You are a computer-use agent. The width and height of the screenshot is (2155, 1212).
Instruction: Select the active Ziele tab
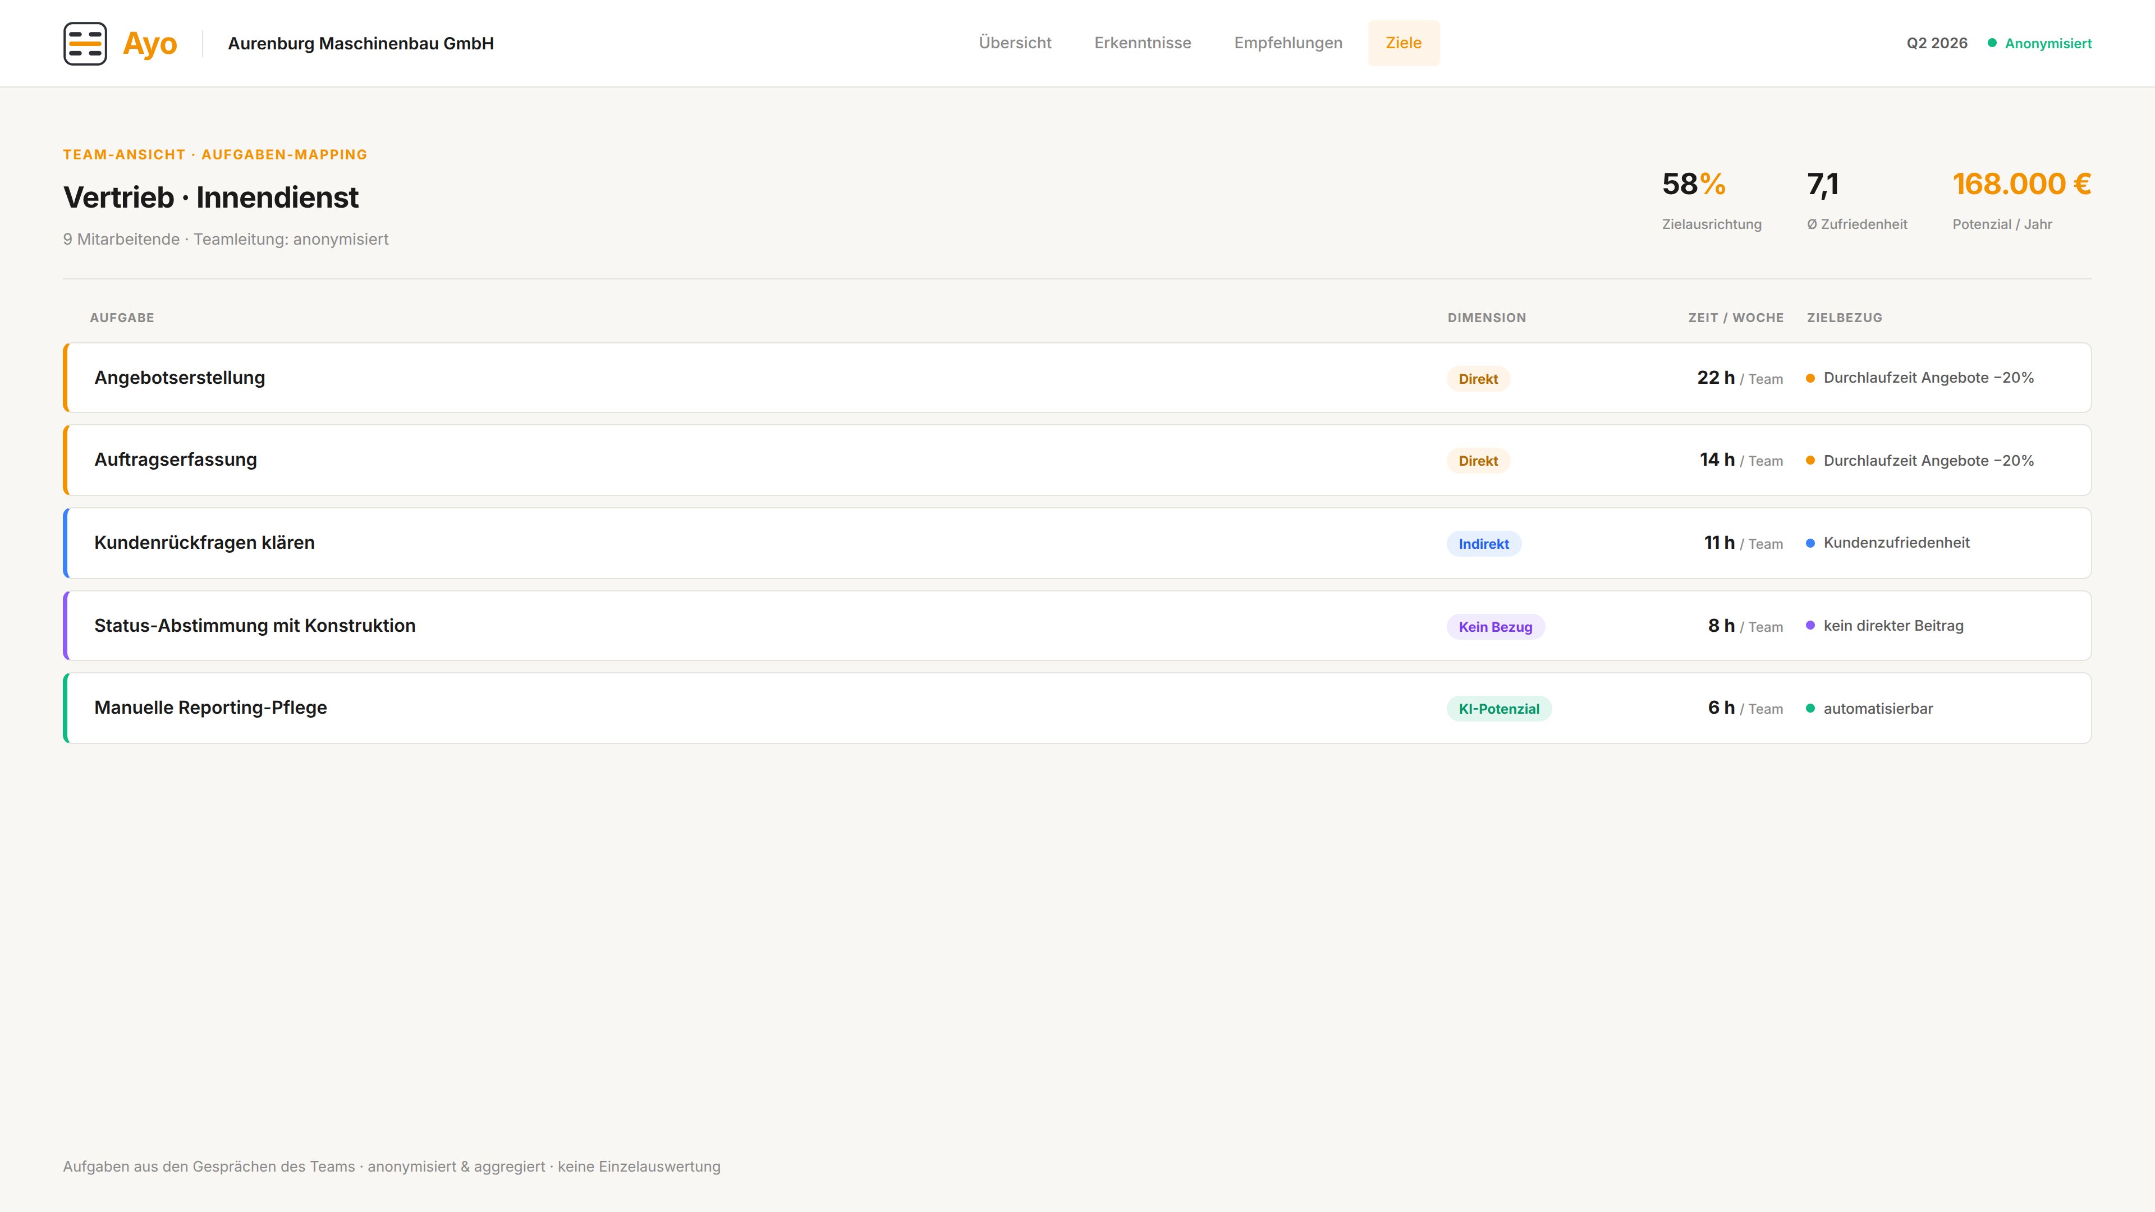click(x=1404, y=43)
